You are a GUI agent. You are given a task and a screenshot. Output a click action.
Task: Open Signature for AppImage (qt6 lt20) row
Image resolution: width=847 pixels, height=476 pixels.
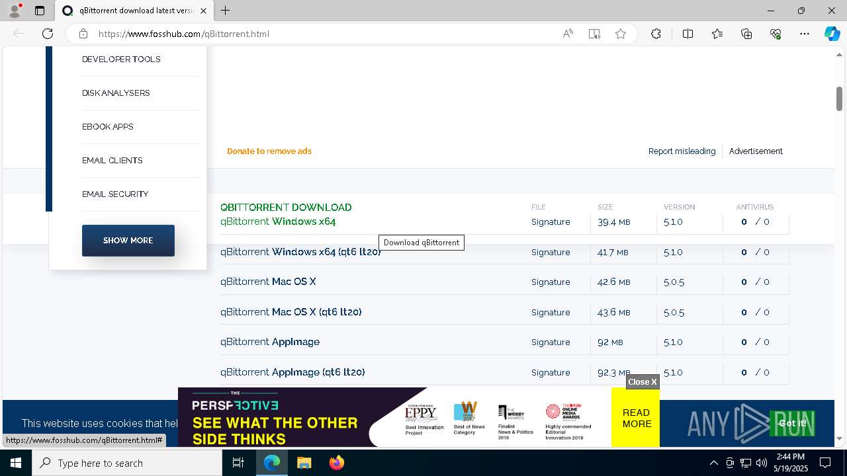(x=551, y=373)
